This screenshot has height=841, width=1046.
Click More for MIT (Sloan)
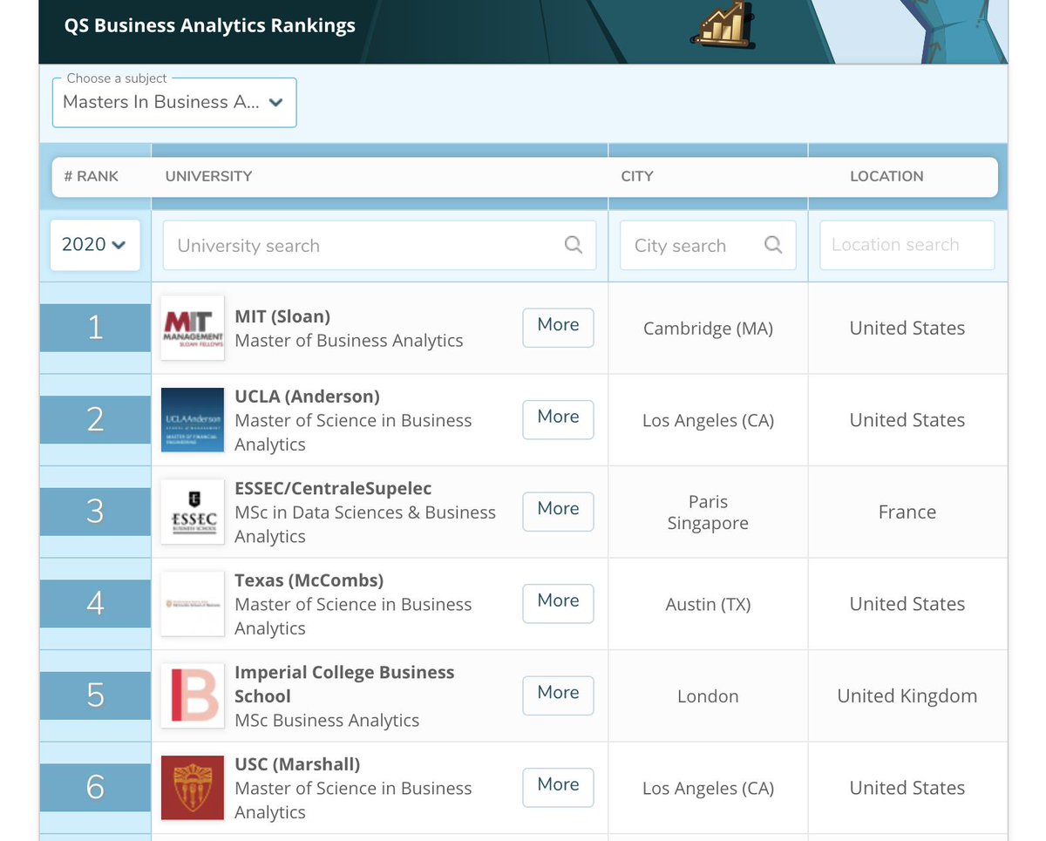[558, 328]
